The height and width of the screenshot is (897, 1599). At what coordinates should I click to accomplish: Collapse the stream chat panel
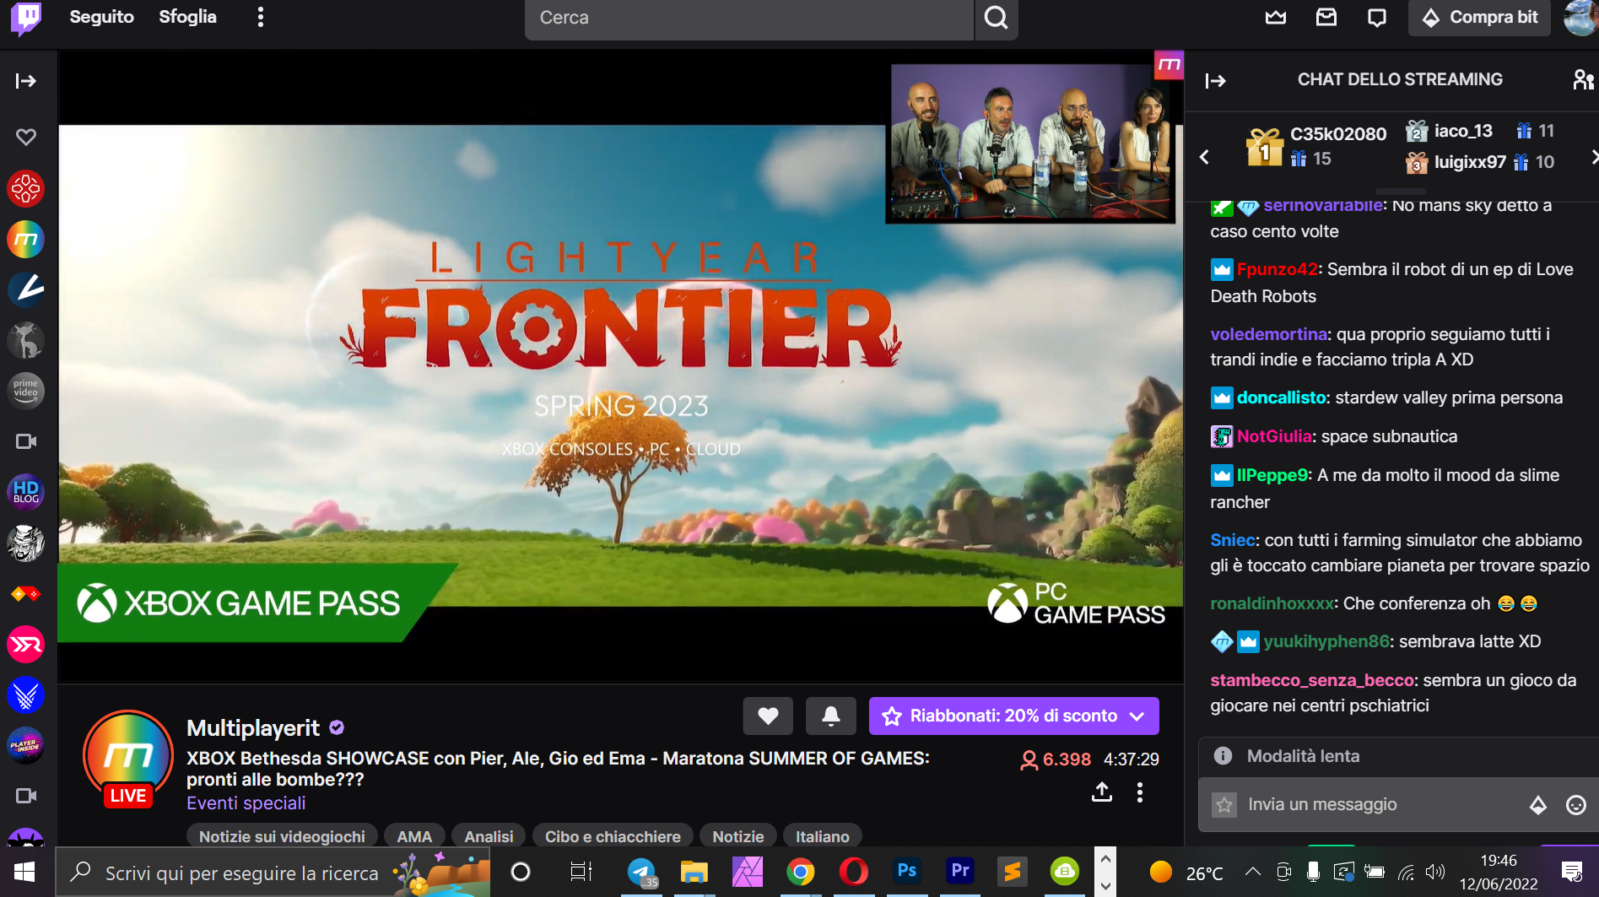click(1215, 81)
